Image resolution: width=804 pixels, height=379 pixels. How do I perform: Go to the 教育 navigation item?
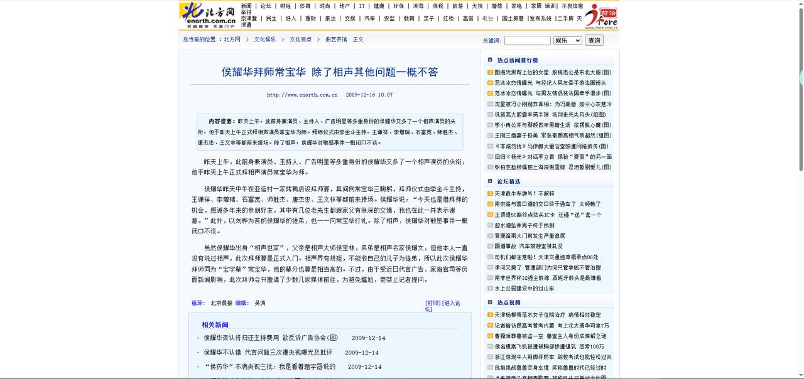click(x=409, y=19)
